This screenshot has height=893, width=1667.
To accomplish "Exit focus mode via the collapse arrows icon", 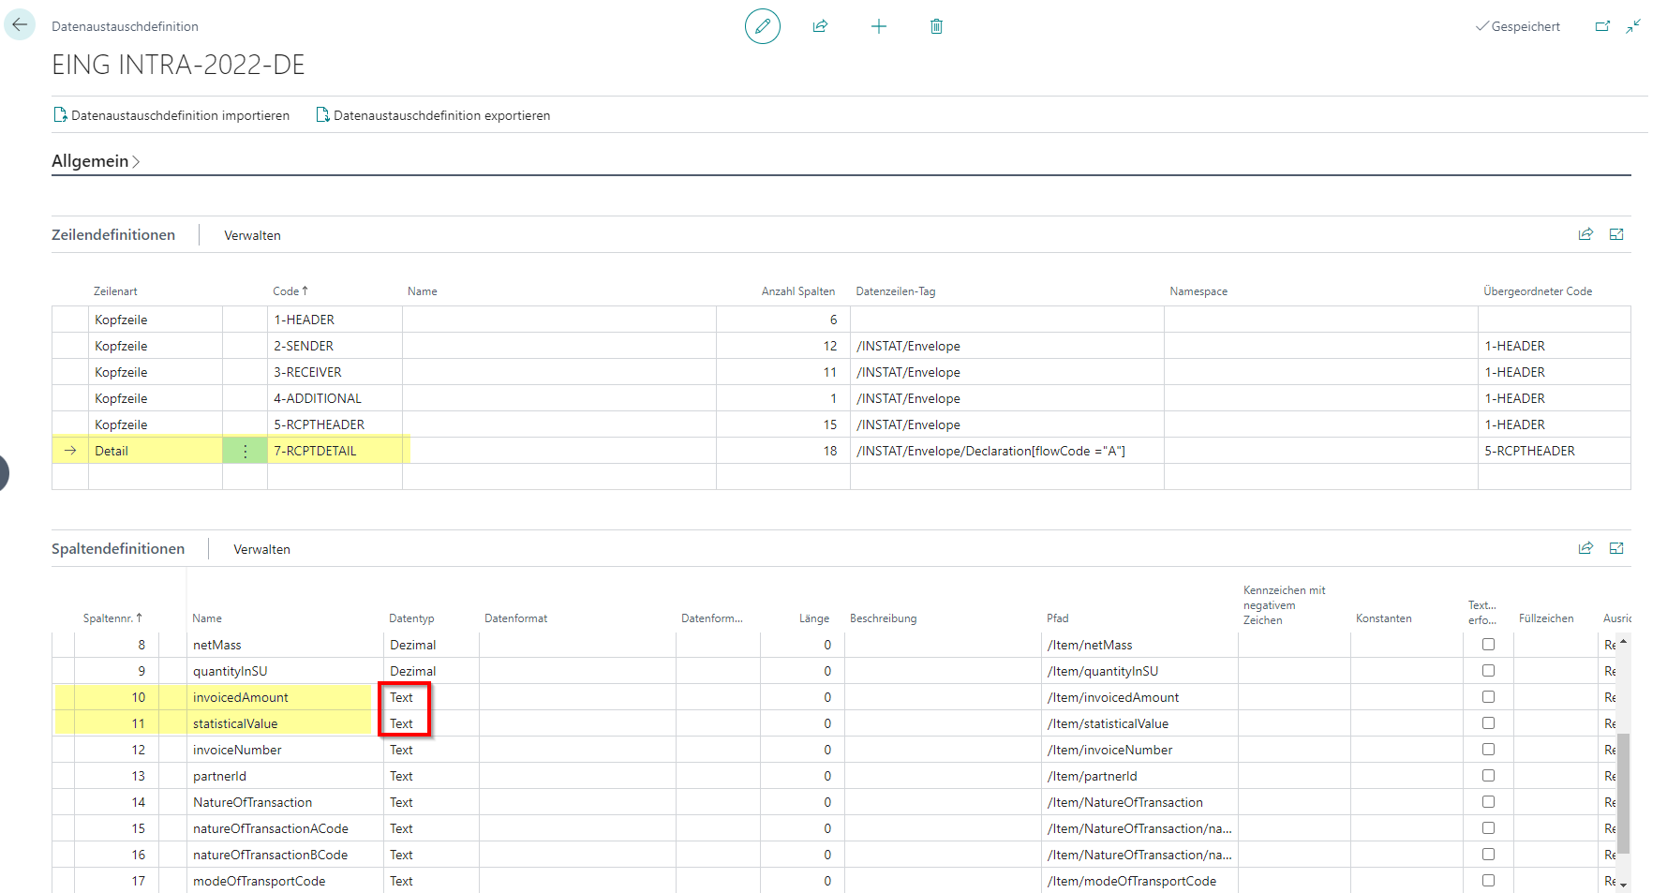I will 1635,26.
